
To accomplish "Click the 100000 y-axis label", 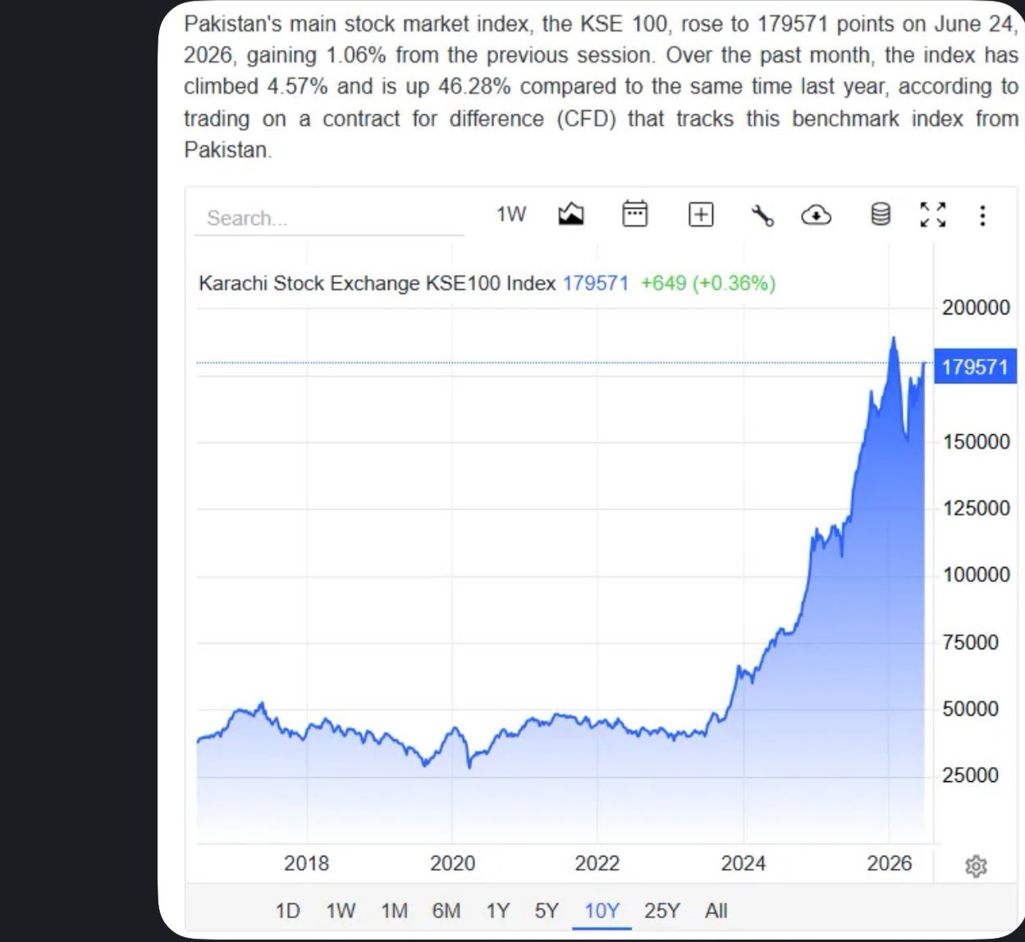I will 976,574.
